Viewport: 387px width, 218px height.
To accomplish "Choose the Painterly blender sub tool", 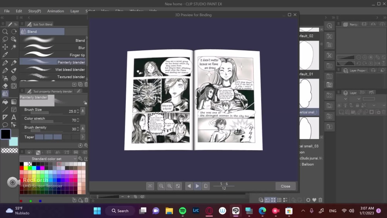I will click(x=53, y=62).
